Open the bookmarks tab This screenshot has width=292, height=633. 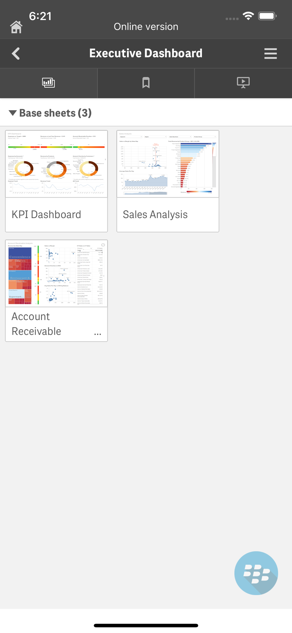(146, 83)
